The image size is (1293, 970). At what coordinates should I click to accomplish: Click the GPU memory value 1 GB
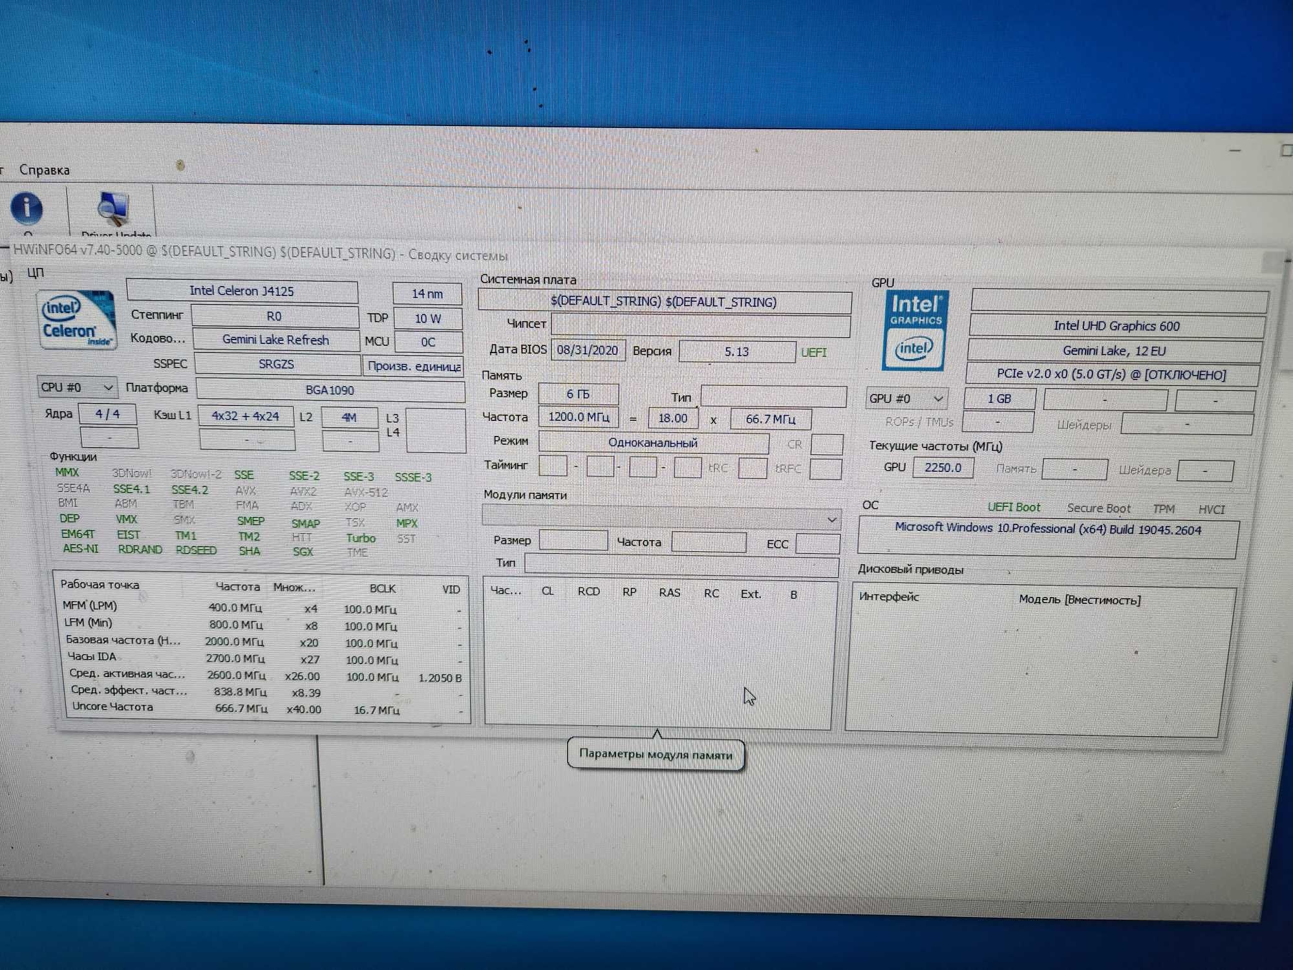click(x=999, y=399)
